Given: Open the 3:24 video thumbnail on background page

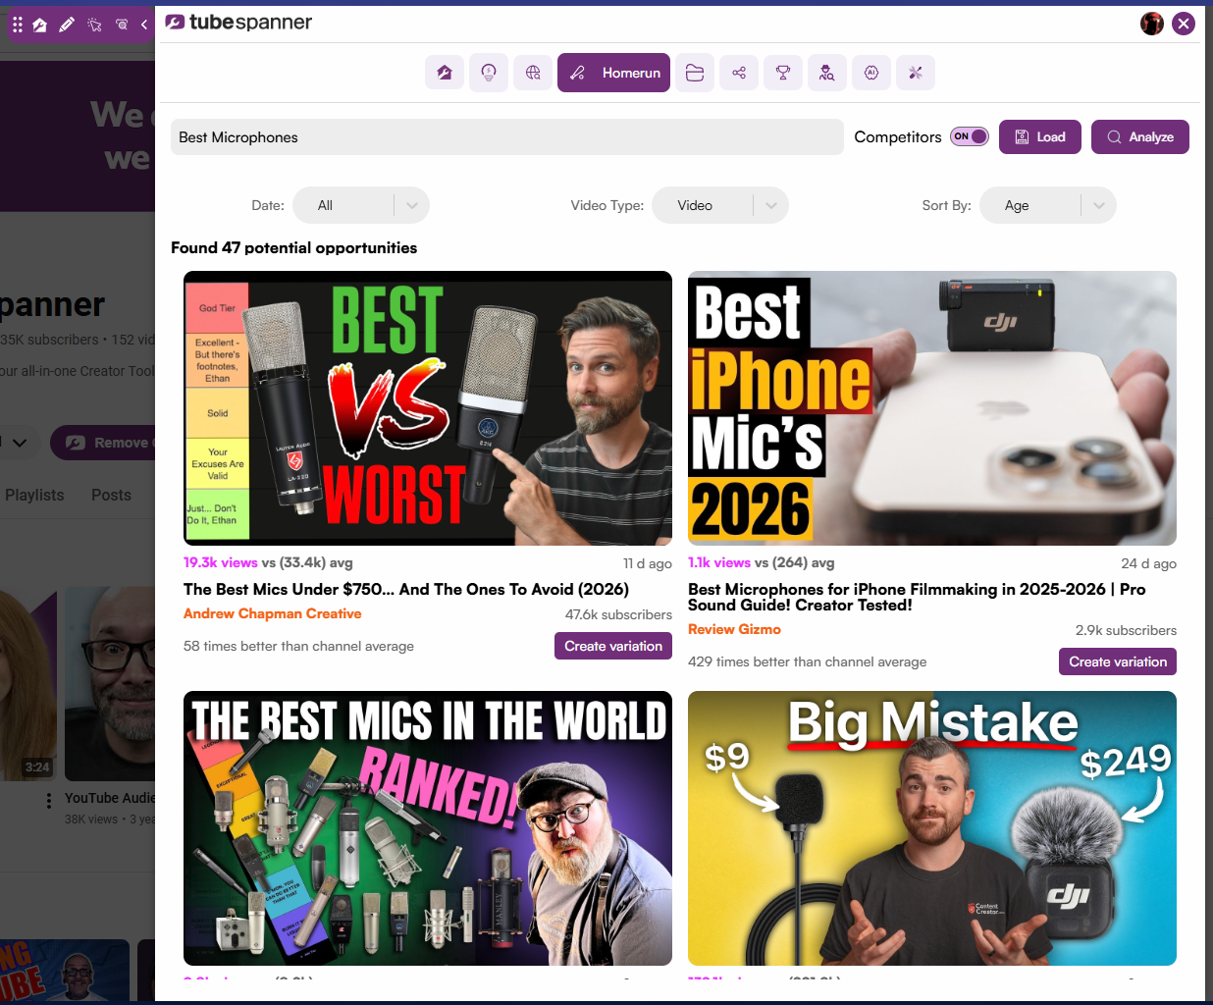Looking at the screenshot, I should [x=28, y=684].
